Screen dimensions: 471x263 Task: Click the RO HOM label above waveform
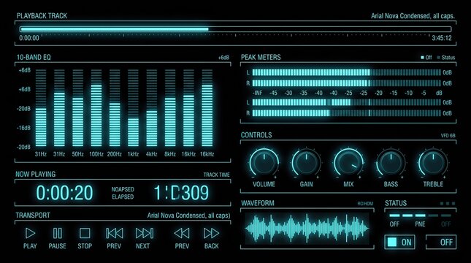tap(365, 204)
